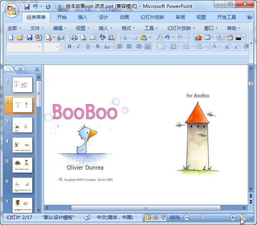Image resolution: width=257 pixels, height=225 pixels.
Task: Open PowerPoint Help question mark
Action: (250, 17)
